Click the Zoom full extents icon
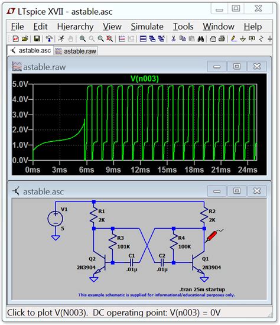Image resolution: width=280 pixels, height=325 pixels. (x=110, y=39)
